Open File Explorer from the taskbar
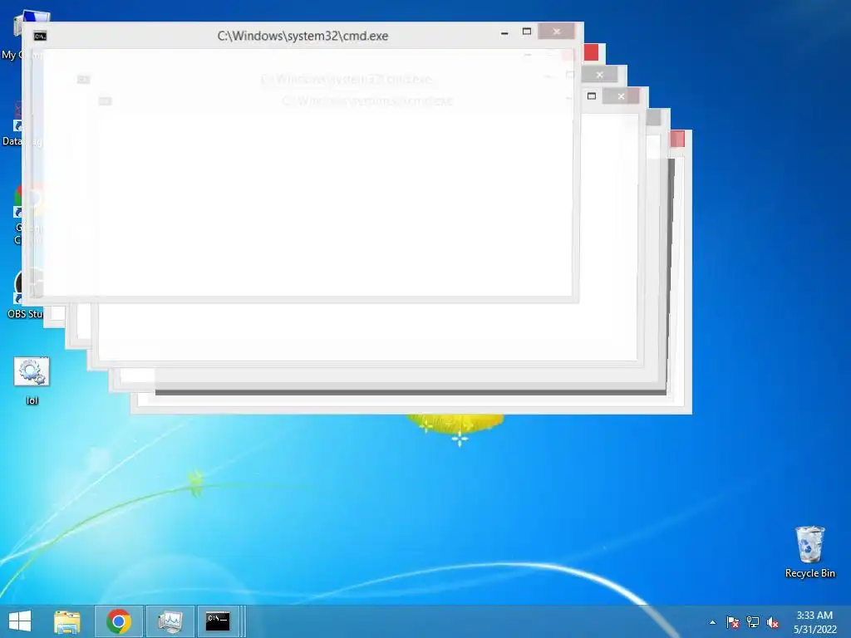This screenshot has height=638, width=851. coord(67,621)
